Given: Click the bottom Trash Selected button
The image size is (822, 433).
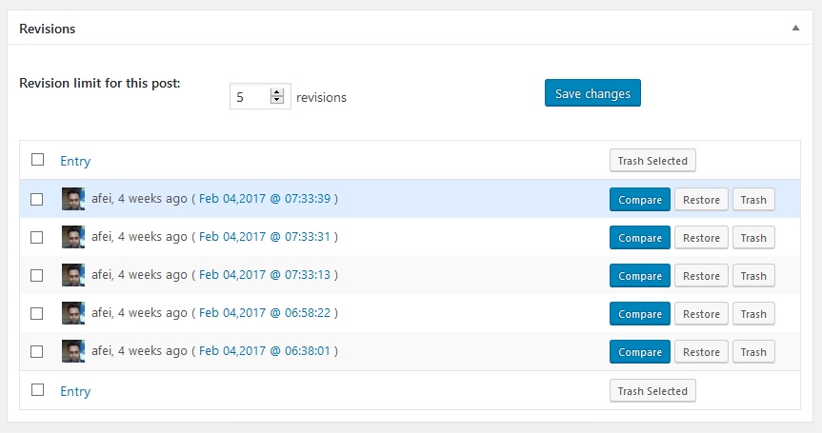Looking at the screenshot, I should point(652,390).
